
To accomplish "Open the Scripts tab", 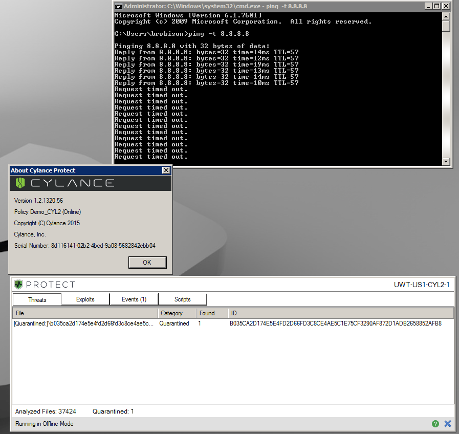I will coord(183,299).
